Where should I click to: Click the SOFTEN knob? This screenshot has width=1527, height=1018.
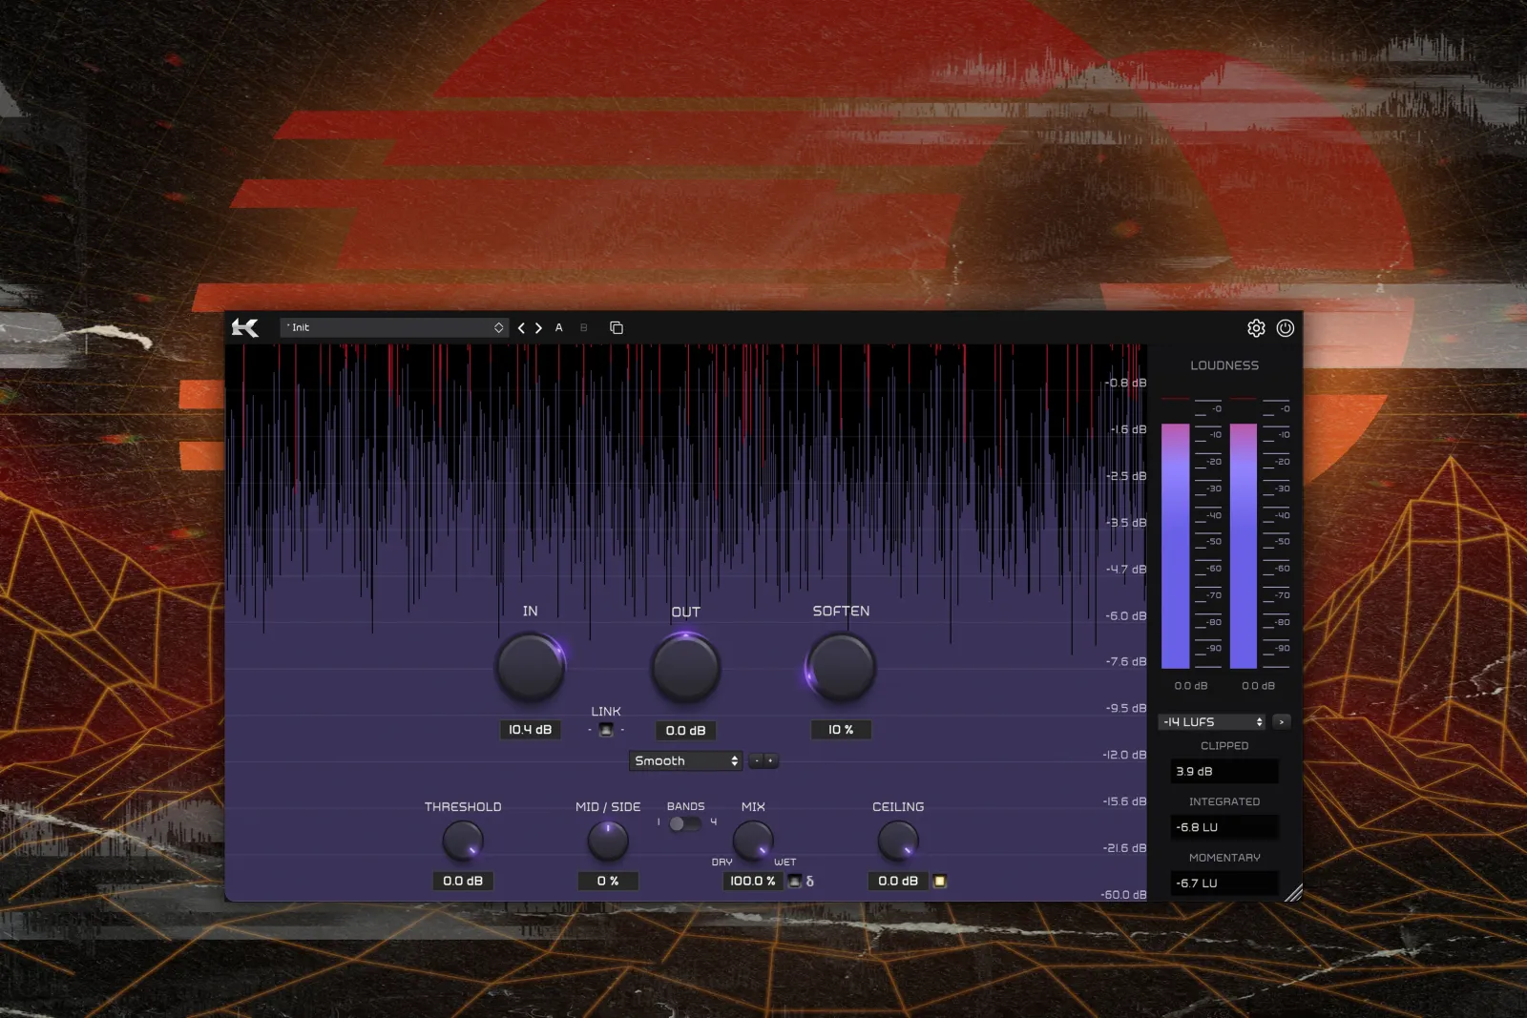click(x=841, y=666)
